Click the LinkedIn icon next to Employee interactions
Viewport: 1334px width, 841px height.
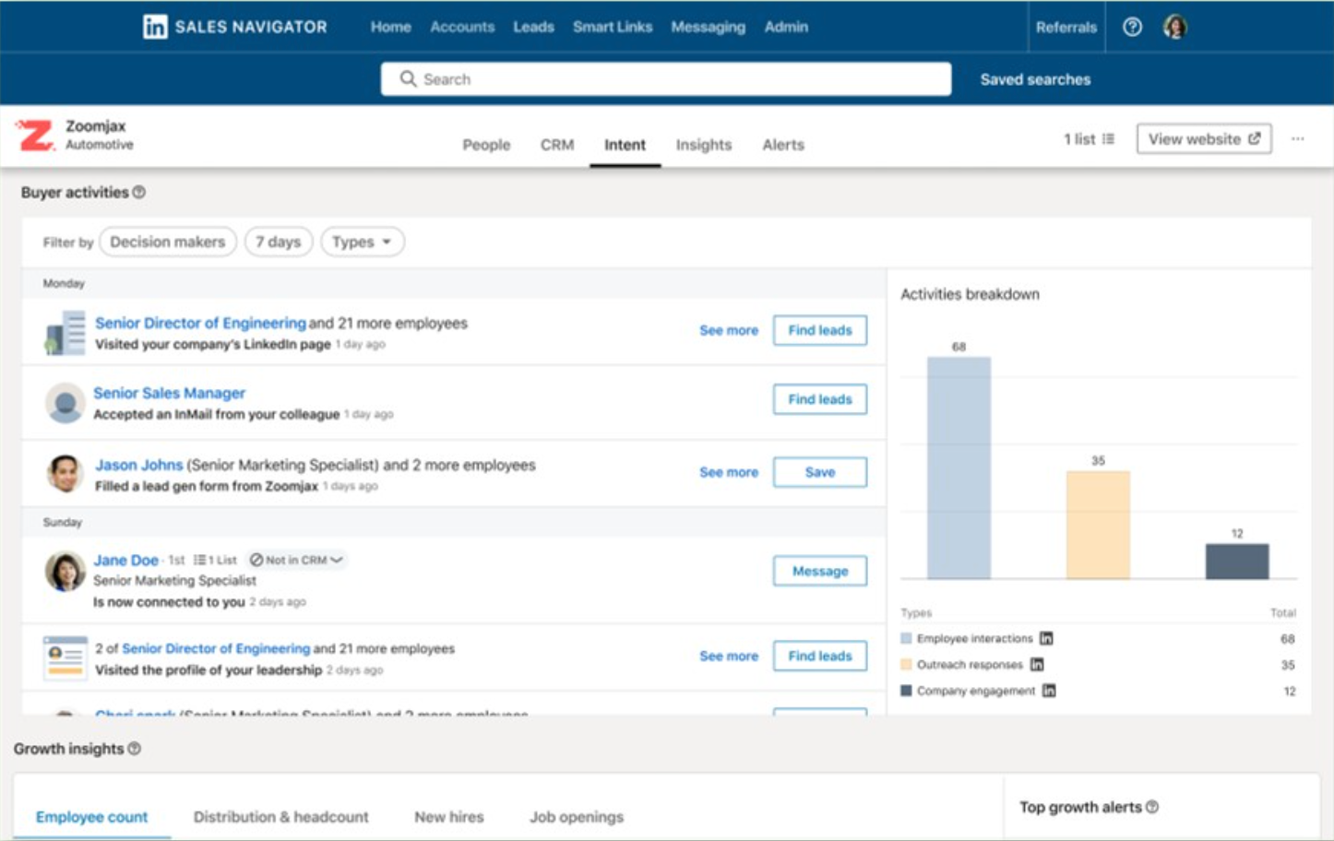(1046, 638)
